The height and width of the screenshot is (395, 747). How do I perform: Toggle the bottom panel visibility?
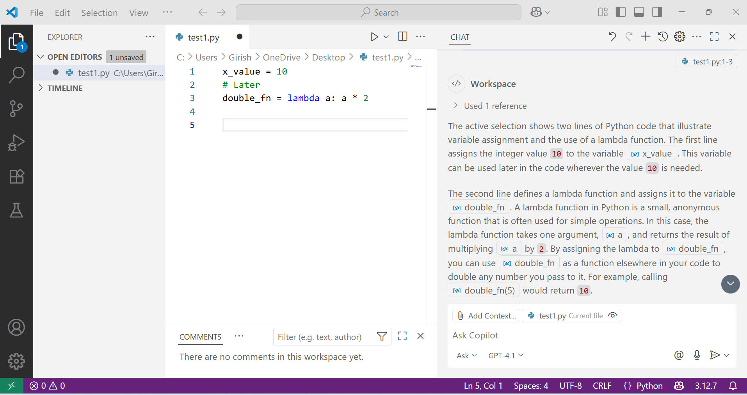click(x=639, y=12)
